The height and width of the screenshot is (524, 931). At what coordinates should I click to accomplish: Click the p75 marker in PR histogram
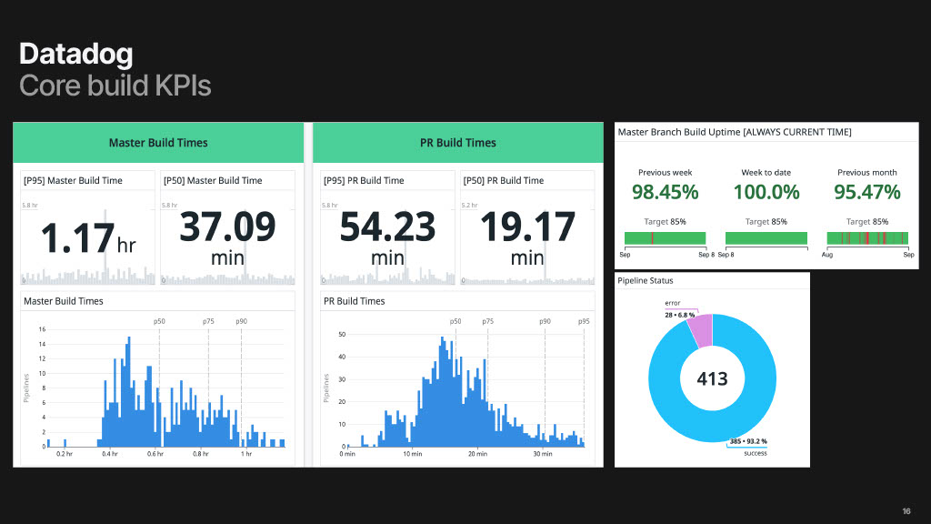pos(487,321)
